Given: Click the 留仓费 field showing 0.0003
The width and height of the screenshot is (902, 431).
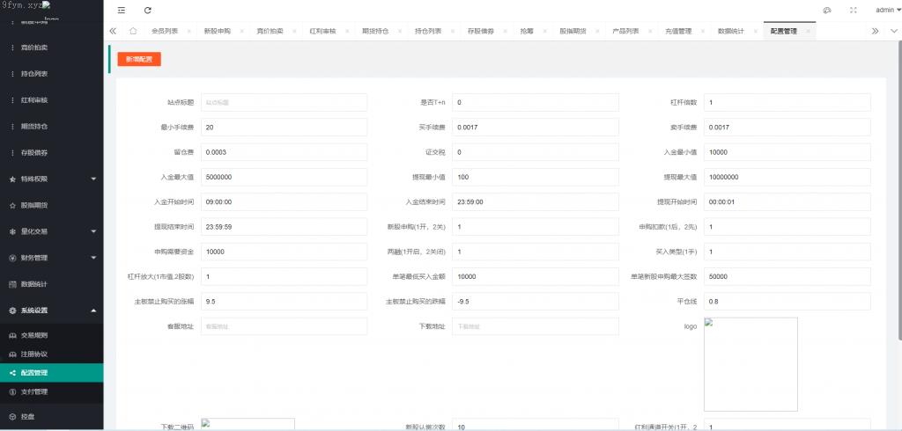Looking at the screenshot, I should 285,152.
